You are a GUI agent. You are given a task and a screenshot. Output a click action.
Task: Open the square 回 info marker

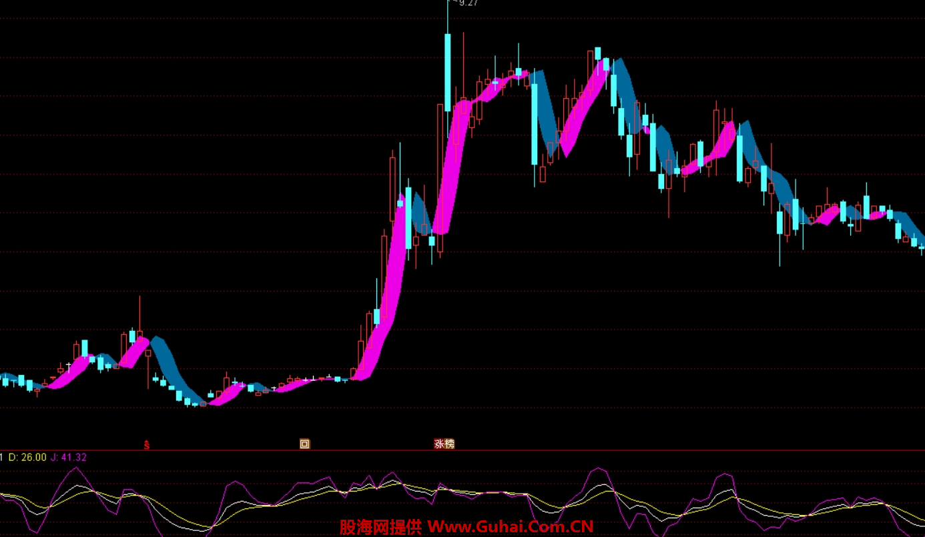[305, 444]
